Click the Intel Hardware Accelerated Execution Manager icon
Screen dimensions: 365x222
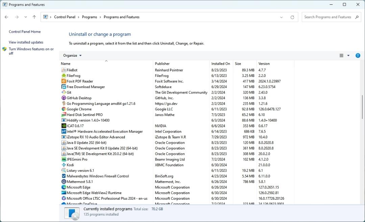(x=64, y=131)
